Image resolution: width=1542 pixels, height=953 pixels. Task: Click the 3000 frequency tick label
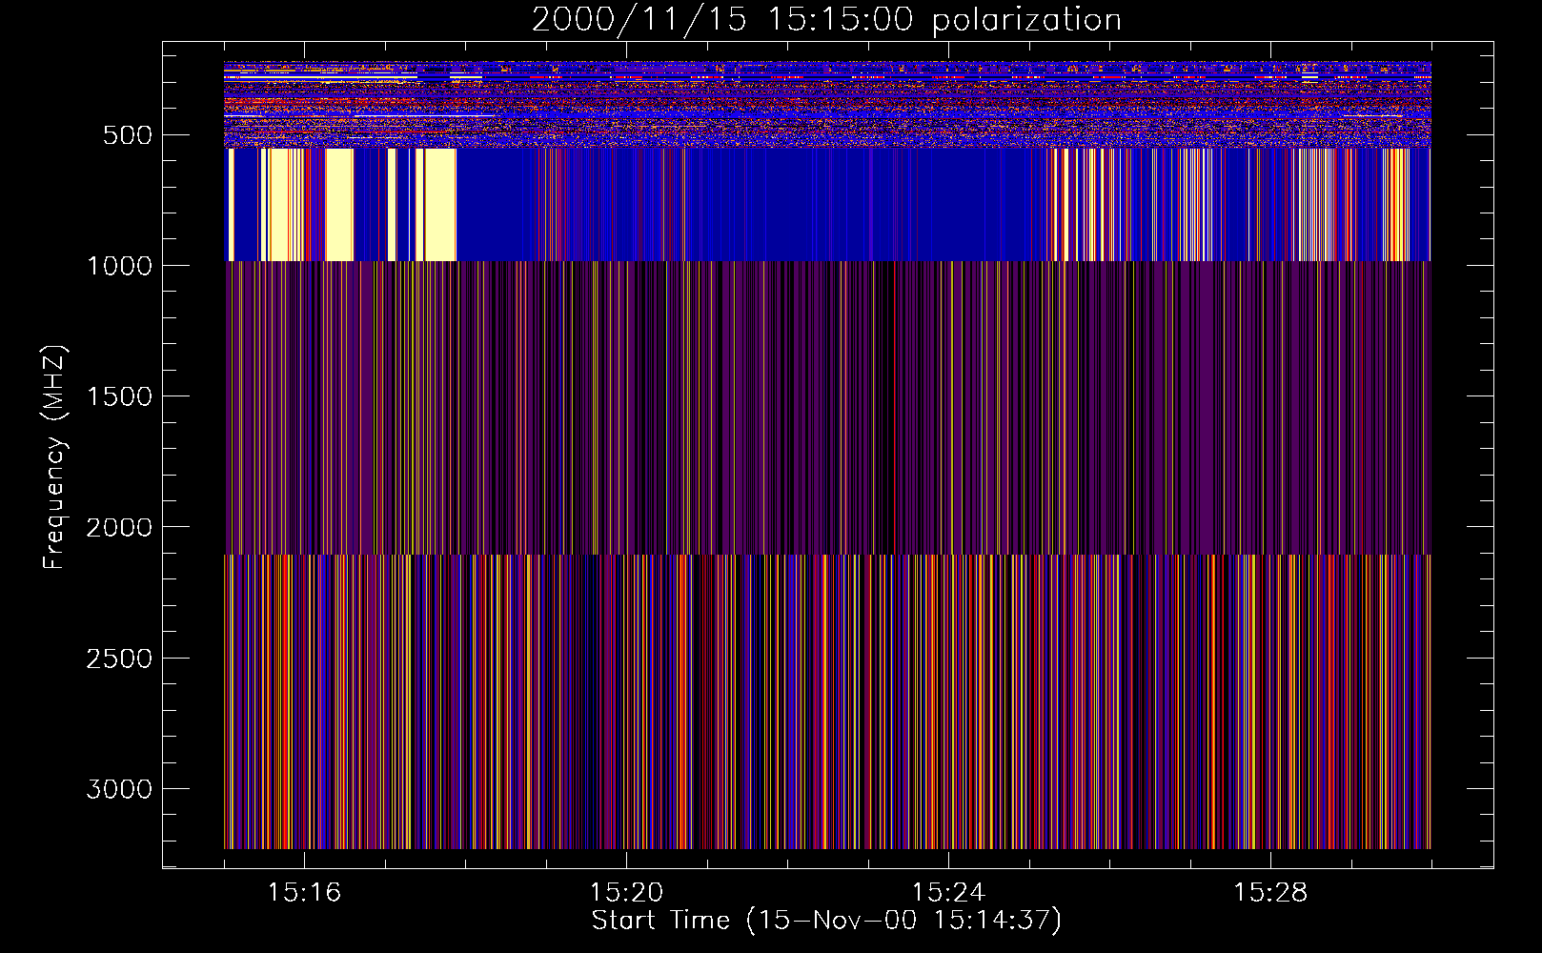coord(119,789)
